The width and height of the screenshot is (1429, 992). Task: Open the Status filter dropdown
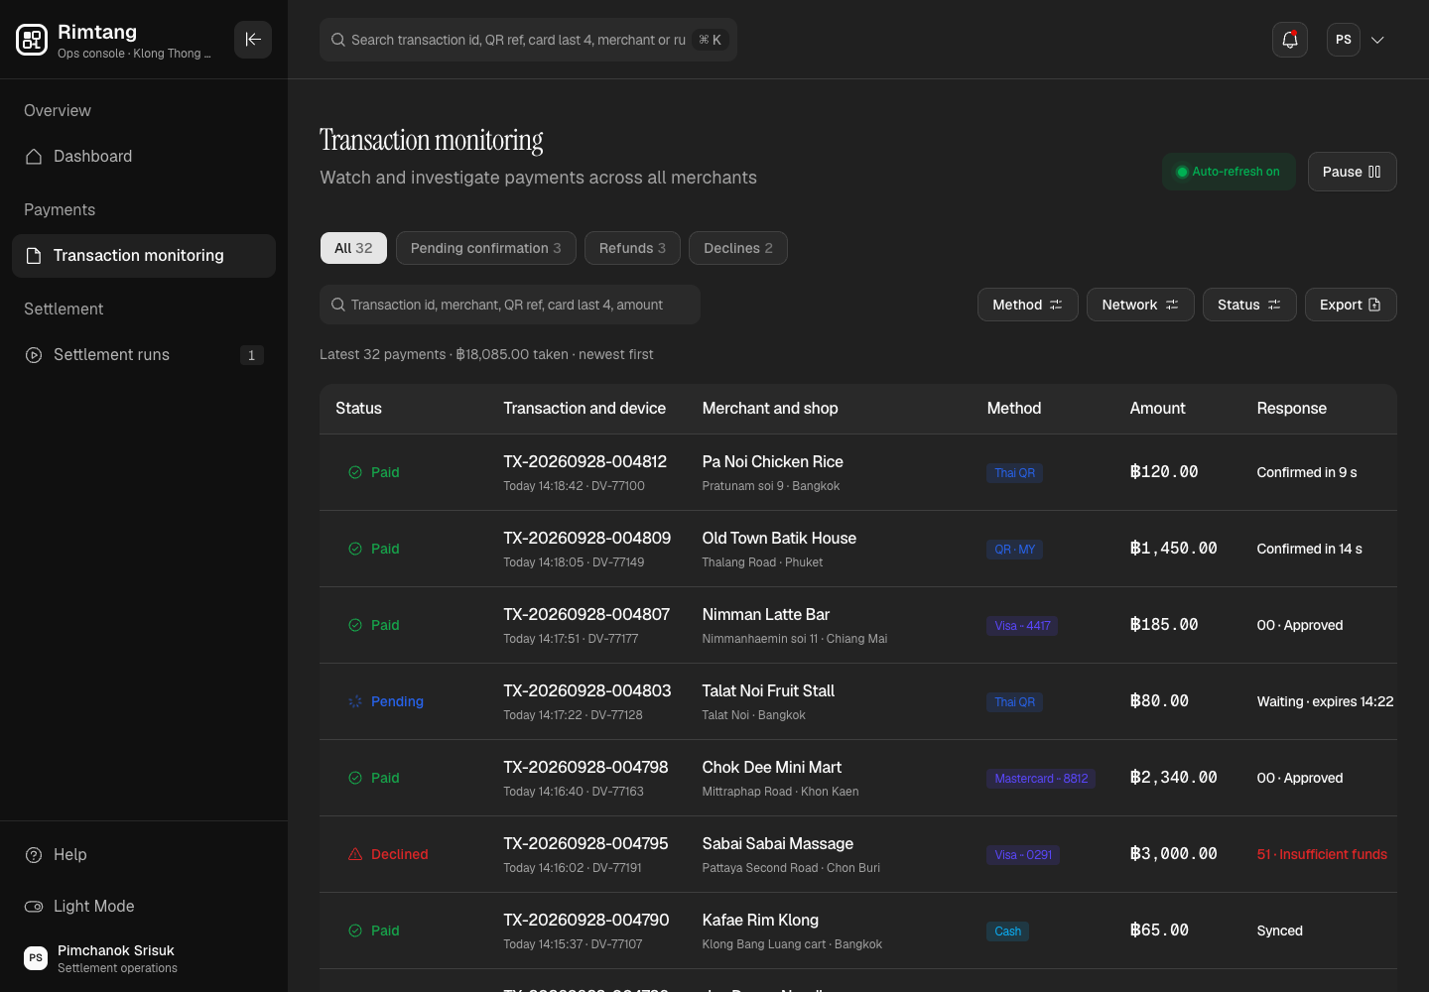[1249, 305]
